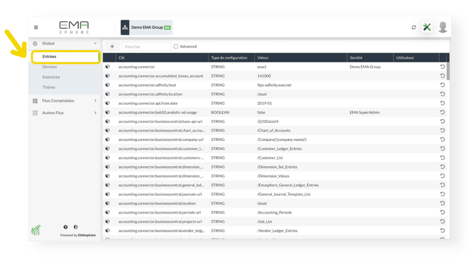Click reset icon on bob50.analytic-od-usage row

(442, 112)
